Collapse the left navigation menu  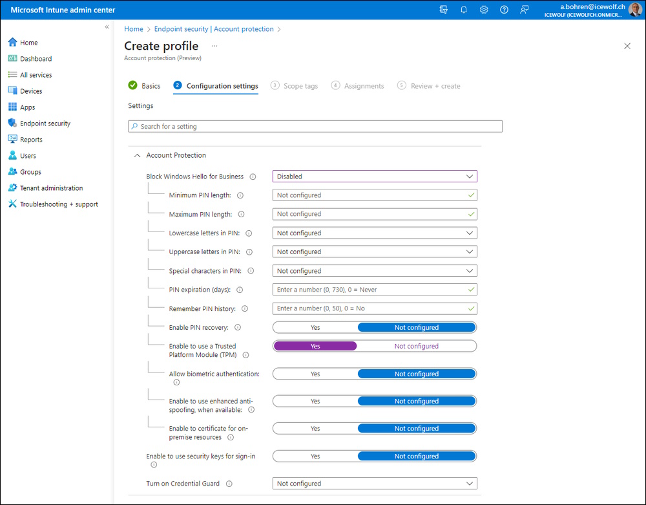[107, 27]
